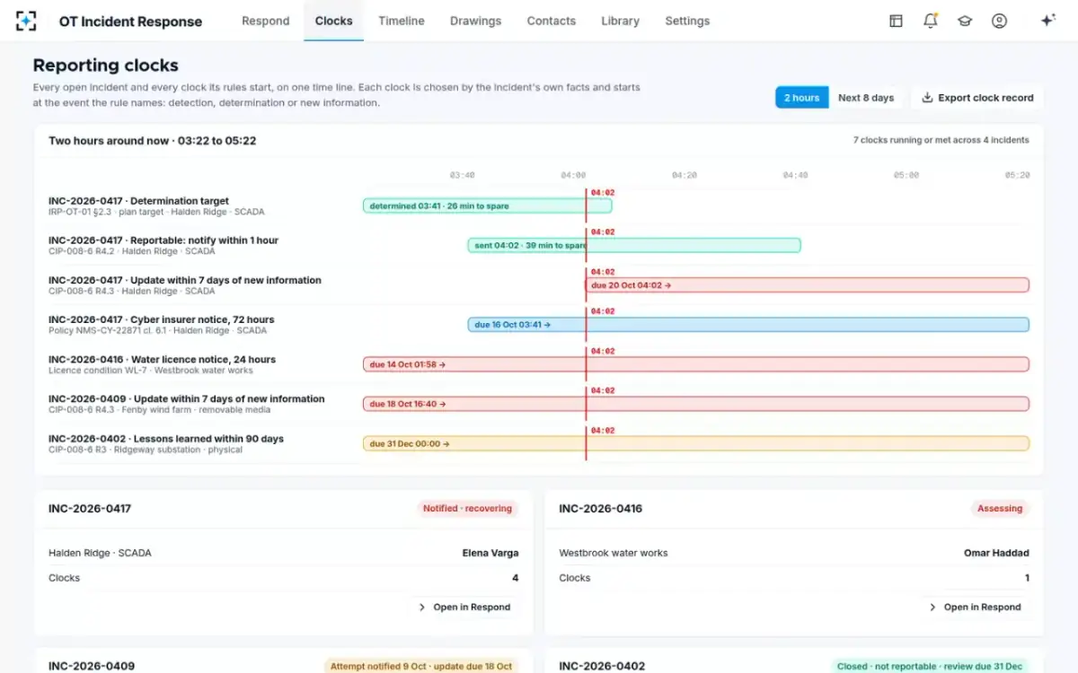This screenshot has width=1078, height=673.
Task: Select 'Water licence notice, 24 hours' row label
Action: coord(163,359)
